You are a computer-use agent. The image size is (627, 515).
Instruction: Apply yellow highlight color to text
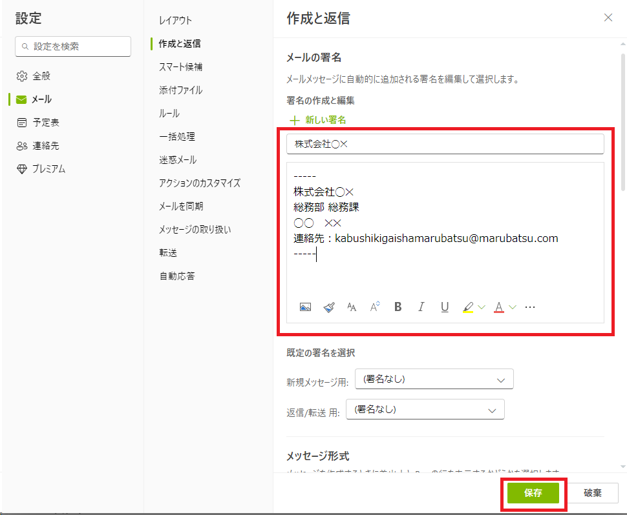468,307
